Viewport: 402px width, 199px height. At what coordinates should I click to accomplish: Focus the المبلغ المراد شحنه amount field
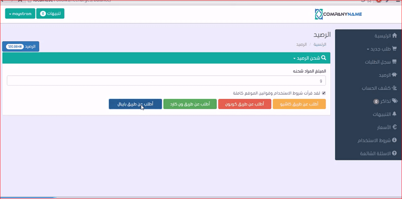click(x=166, y=81)
